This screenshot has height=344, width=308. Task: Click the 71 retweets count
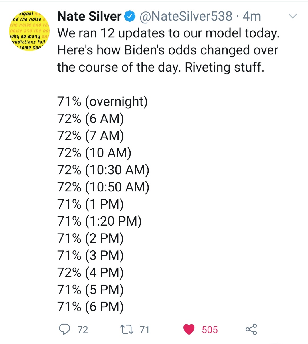[145, 330]
